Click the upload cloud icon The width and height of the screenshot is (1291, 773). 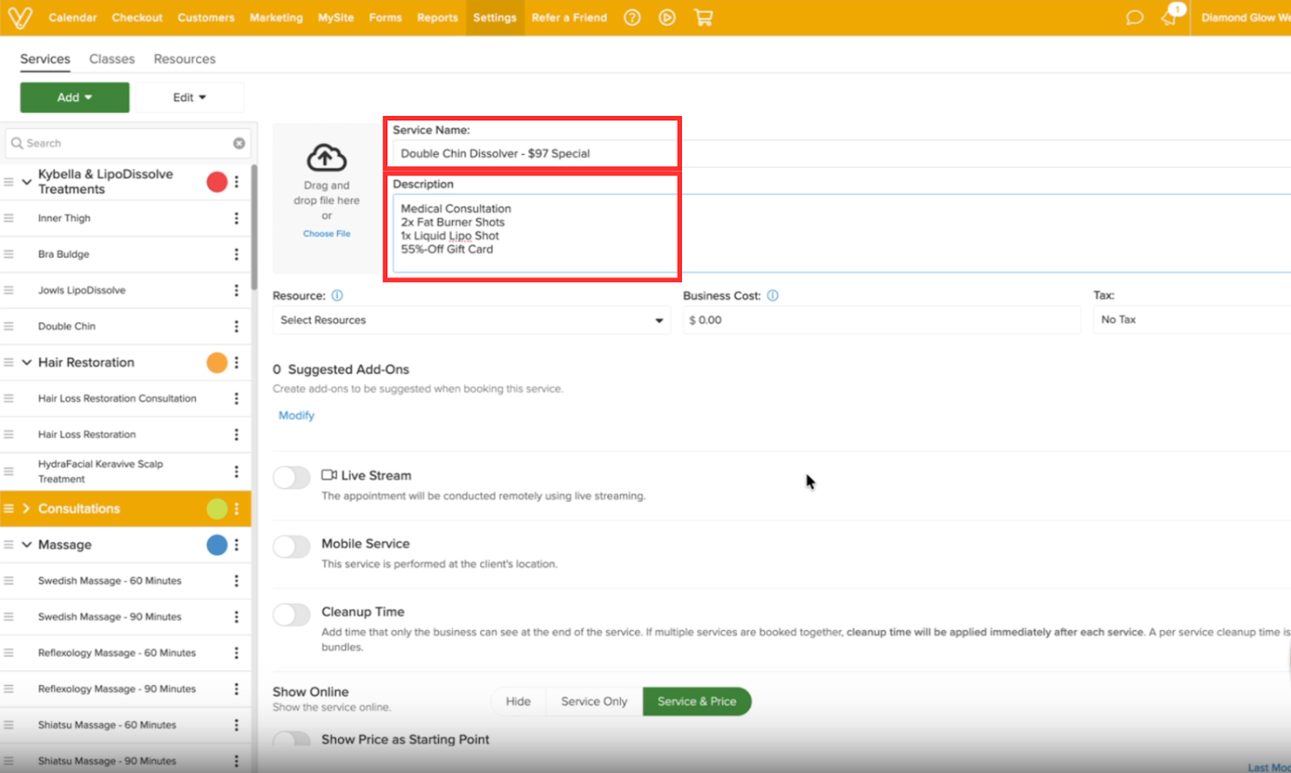326,158
